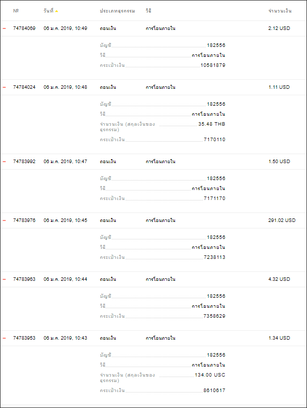Select the 291.02 USD amount
307x408 pixels.
click(x=282, y=220)
